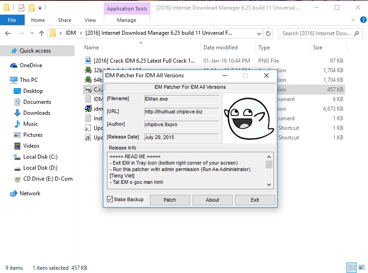Switch to the View ribbon tab
The image size is (368, 273).
(x=90, y=20)
